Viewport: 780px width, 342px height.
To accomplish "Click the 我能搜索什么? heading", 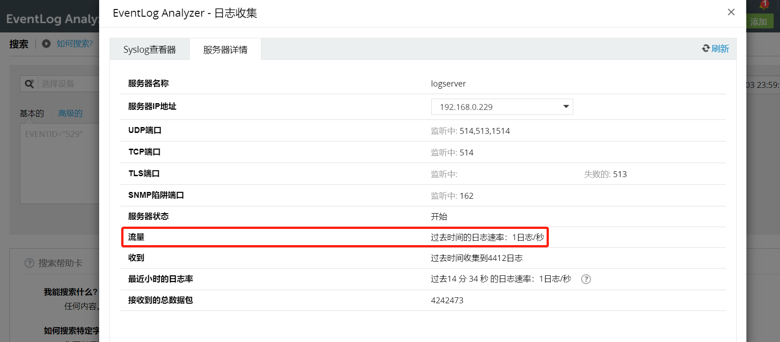I will click(71, 292).
